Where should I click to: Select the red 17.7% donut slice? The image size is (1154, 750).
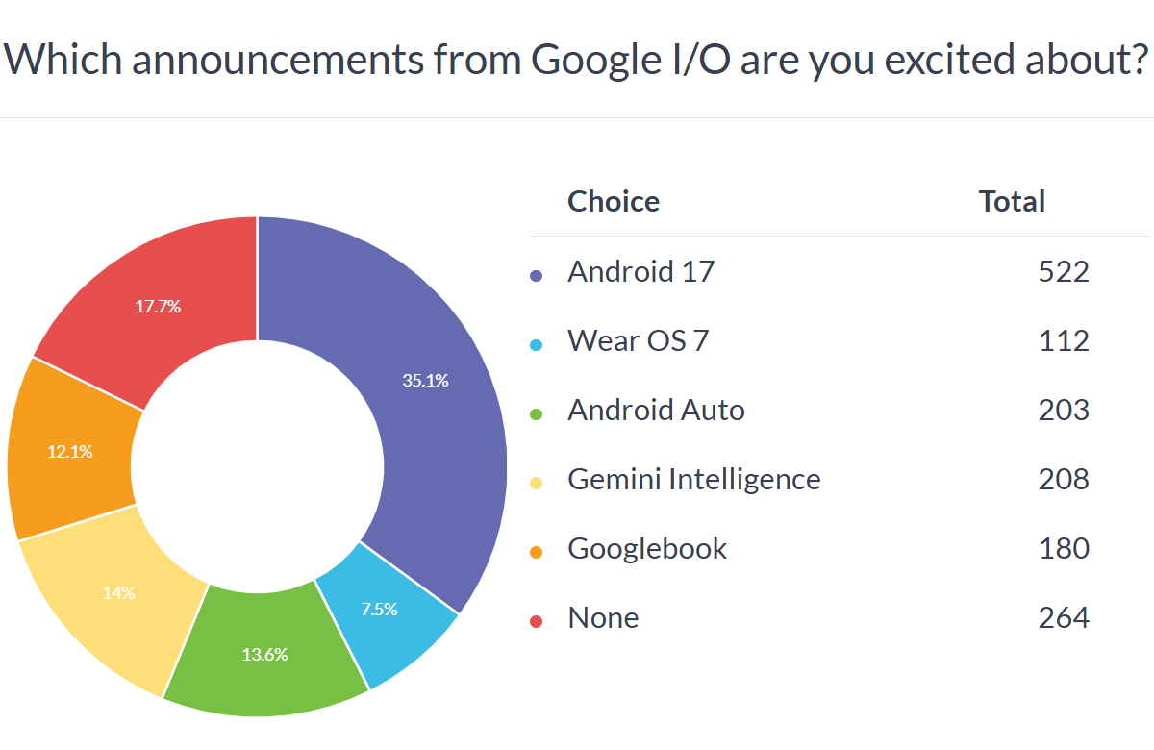159,306
